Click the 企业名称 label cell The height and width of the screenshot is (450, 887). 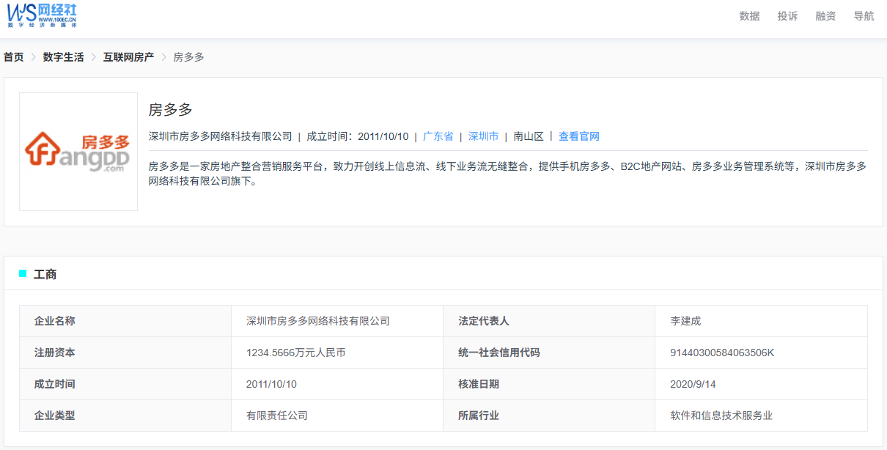(125, 321)
